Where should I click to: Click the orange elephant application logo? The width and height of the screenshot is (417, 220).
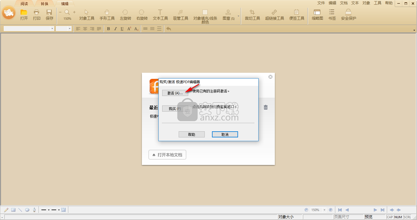coord(9,12)
